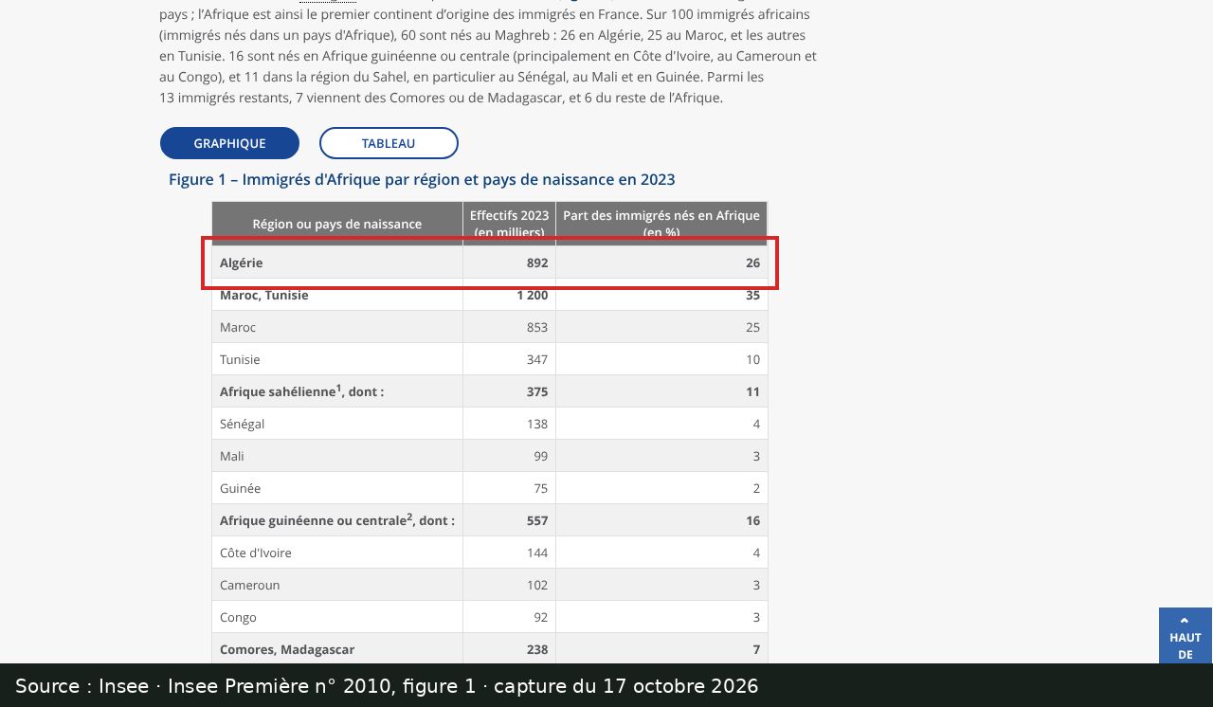Click the Maroc, Tunisie row label
The image size is (1213, 707).
tap(264, 295)
